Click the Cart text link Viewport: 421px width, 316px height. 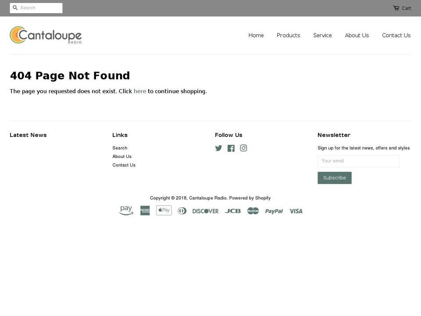406,8
